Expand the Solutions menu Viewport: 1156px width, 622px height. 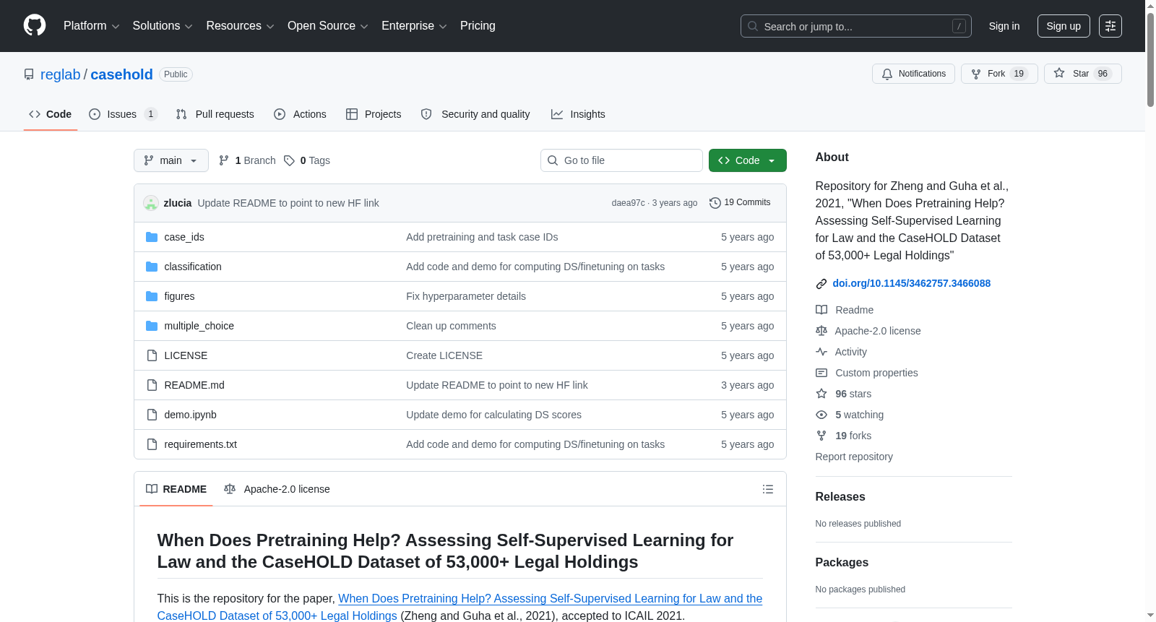coord(163,26)
